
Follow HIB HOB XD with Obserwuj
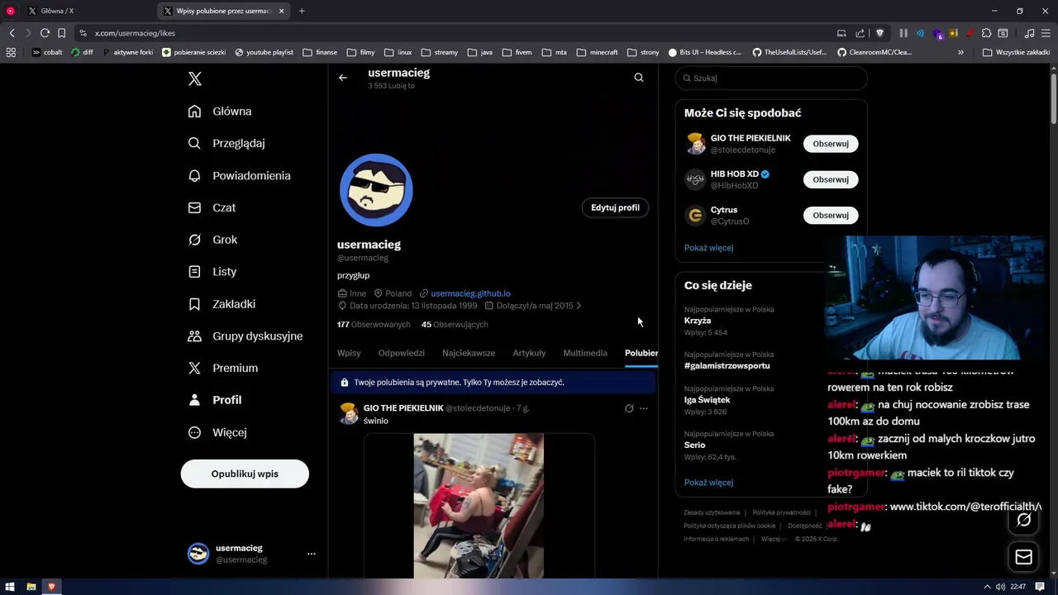831,179
